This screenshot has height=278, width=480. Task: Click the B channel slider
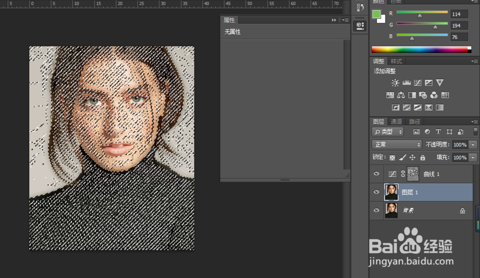(422, 36)
